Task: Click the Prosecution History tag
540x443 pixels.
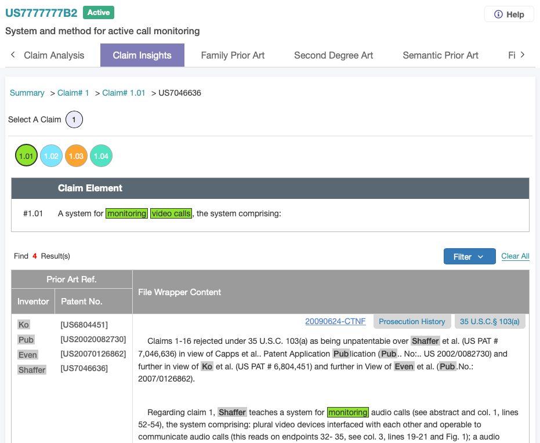Action: pyautogui.click(x=412, y=321)
